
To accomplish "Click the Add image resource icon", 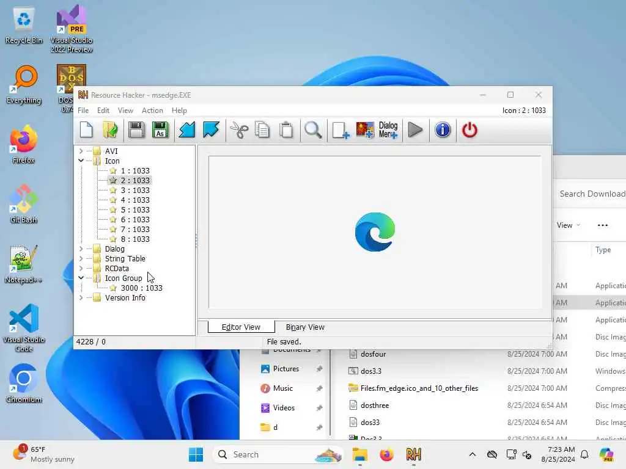I will 364,130.
